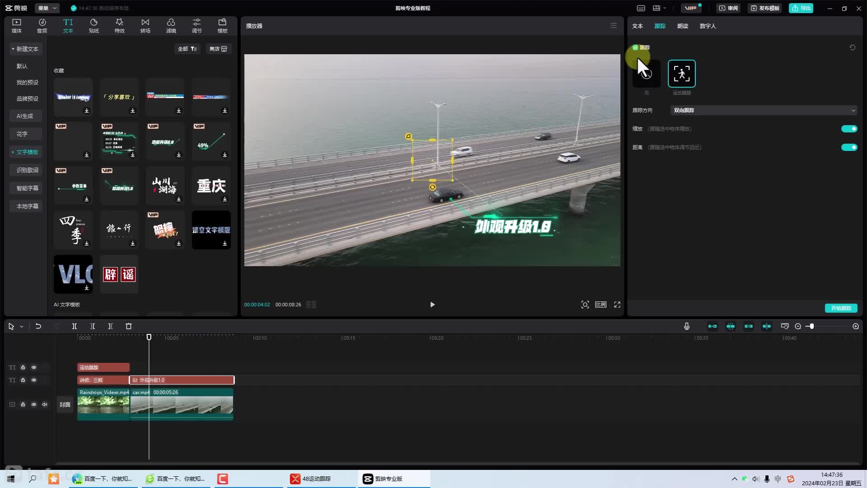Click the undo arrow in timeline toolbar

[38, 326]
